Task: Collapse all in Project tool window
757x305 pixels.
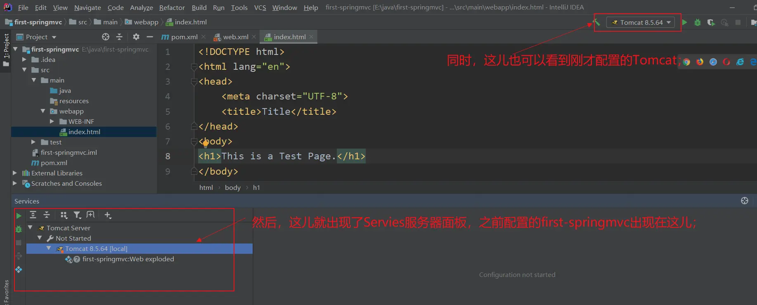Action: click(119, 37)
